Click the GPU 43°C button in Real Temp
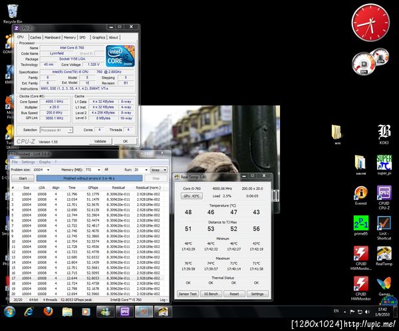This screenshot has height=331, width=399. point(192,196)
